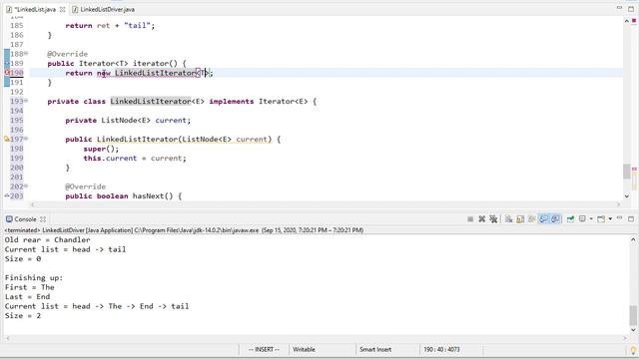Image resolution: width=639 pixels, height=359 pixels.
Task: Click the lightbulb tip icon in status bar
Action: [633, 350]
